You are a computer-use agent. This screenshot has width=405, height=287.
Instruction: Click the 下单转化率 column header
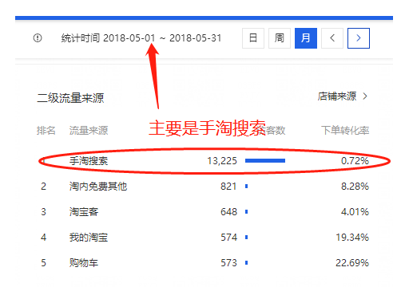click(345, 130)
